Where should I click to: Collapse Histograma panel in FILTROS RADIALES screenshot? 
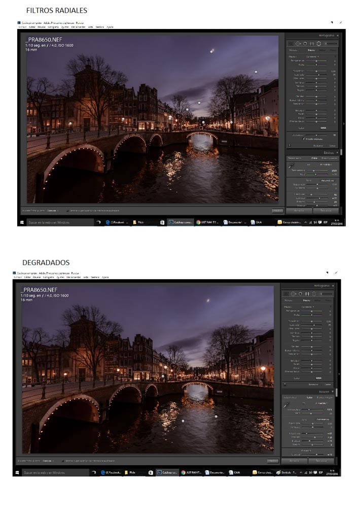(336, 36)
